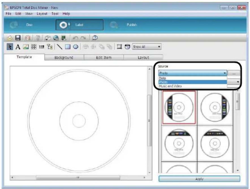Switch to the Layout tab
The width and height of the screenshot is (250, 189).
point(143,58)
